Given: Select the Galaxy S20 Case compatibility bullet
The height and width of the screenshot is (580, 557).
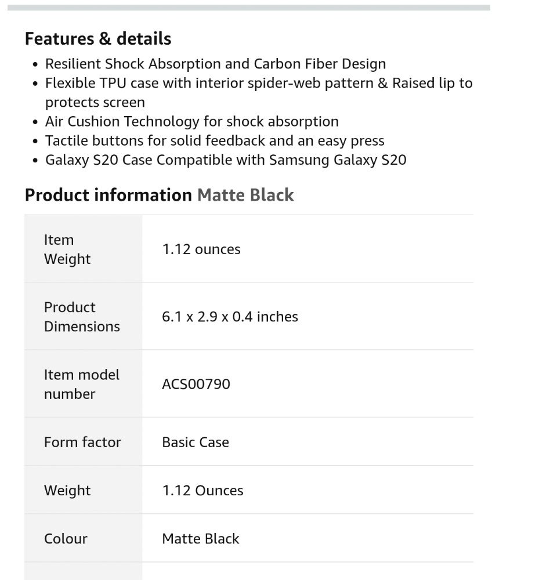Looking at the screenshot, I should coord(226,160).
